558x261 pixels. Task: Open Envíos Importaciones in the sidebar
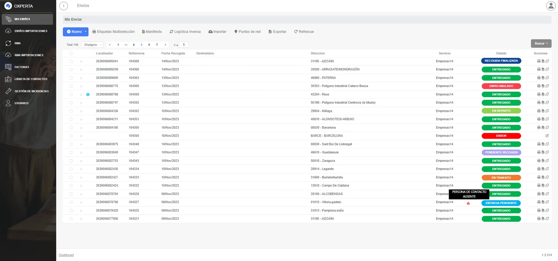pos(27,31)
